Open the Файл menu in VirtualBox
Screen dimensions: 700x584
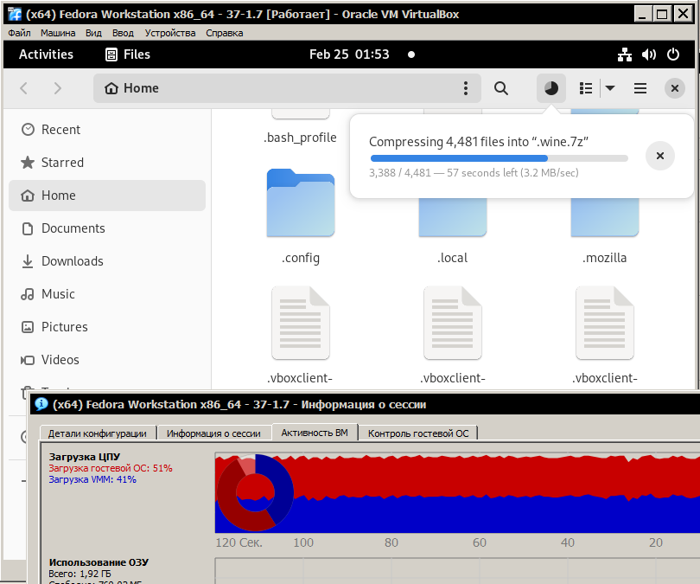click(x=19, y=33)
